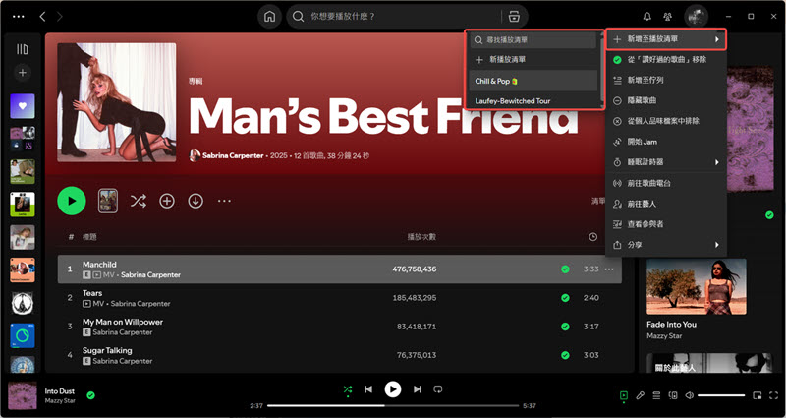The height and width of the screenshot is (418, 786).
Task: Open album more options ellipsis
Action: click(224, 202)
